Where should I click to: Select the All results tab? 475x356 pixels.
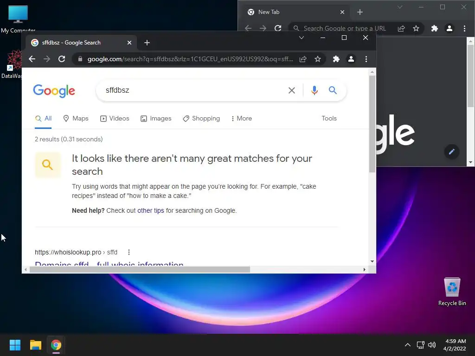pyautogui.click(x=43, y=118)
